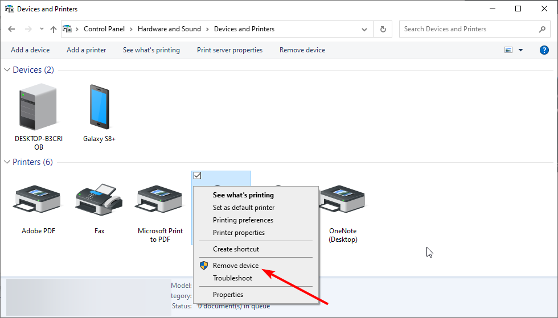The image size is (558, 318).
Task: Expand the chevron after Hardware and Sound
Action: pyautogui.click(x=207, y=29)
